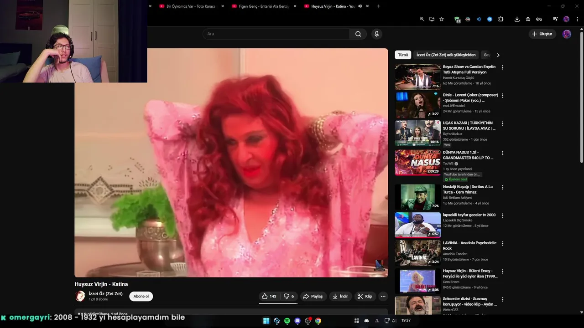Open the browser downloads icon
The image size is (584, 328).
[517, 19]
